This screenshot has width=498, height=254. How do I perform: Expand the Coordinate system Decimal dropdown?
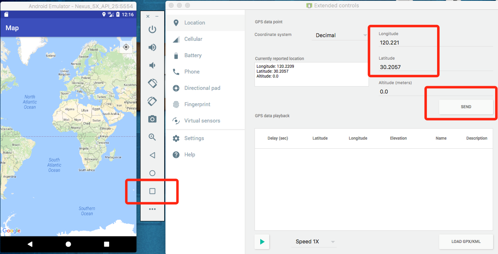tap(341, 35)
